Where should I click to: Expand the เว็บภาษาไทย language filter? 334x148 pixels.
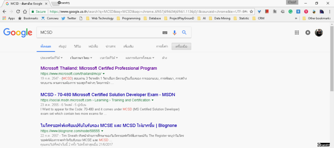click(81, 58)
